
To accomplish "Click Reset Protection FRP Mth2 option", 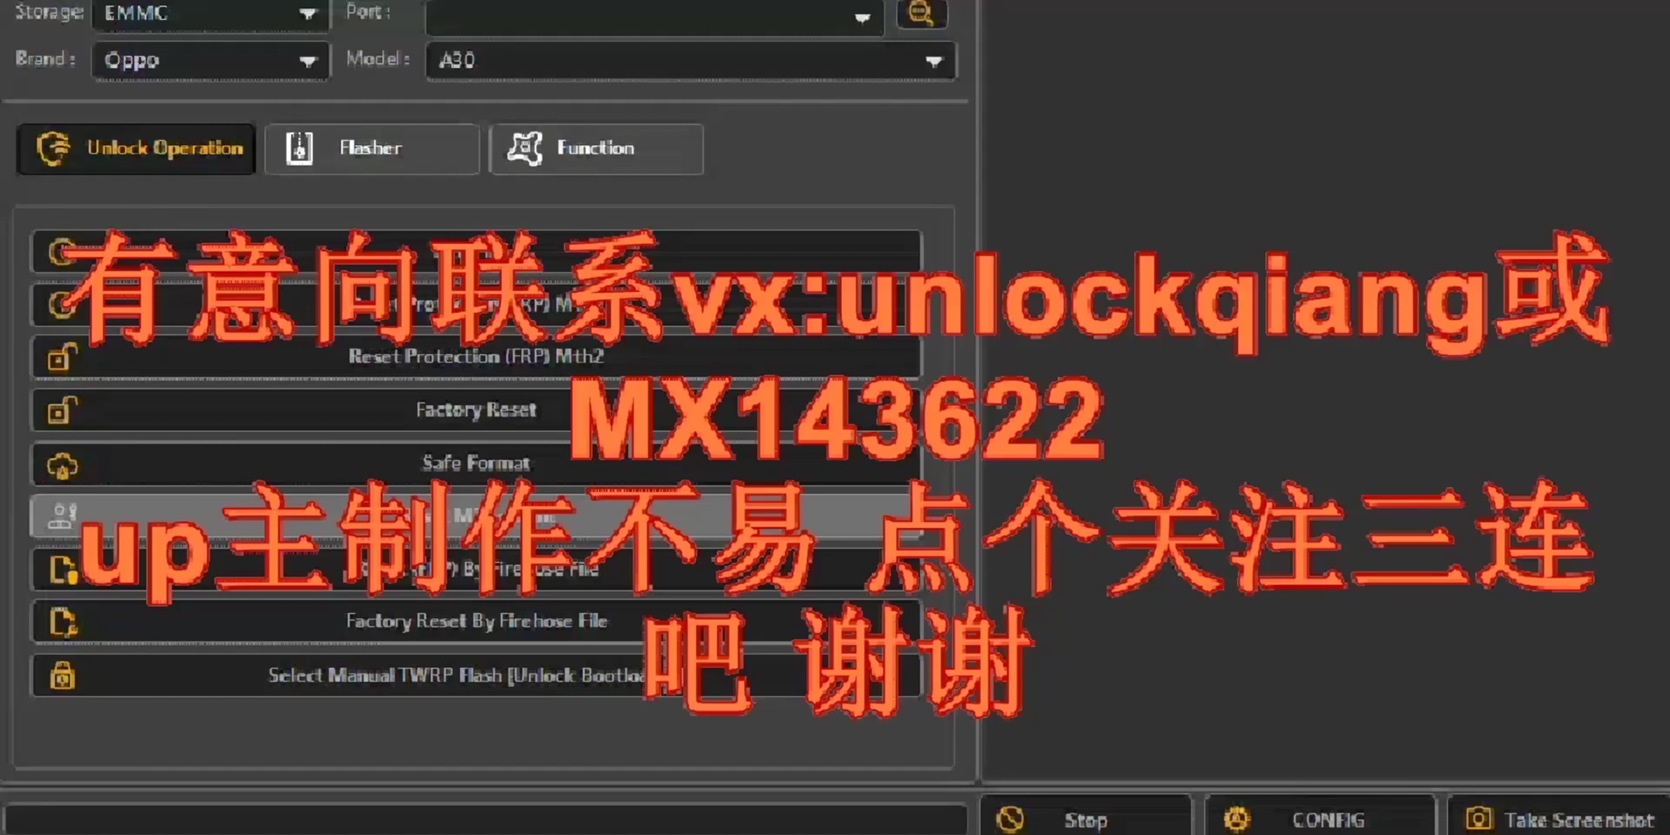I will pos(476,356).
